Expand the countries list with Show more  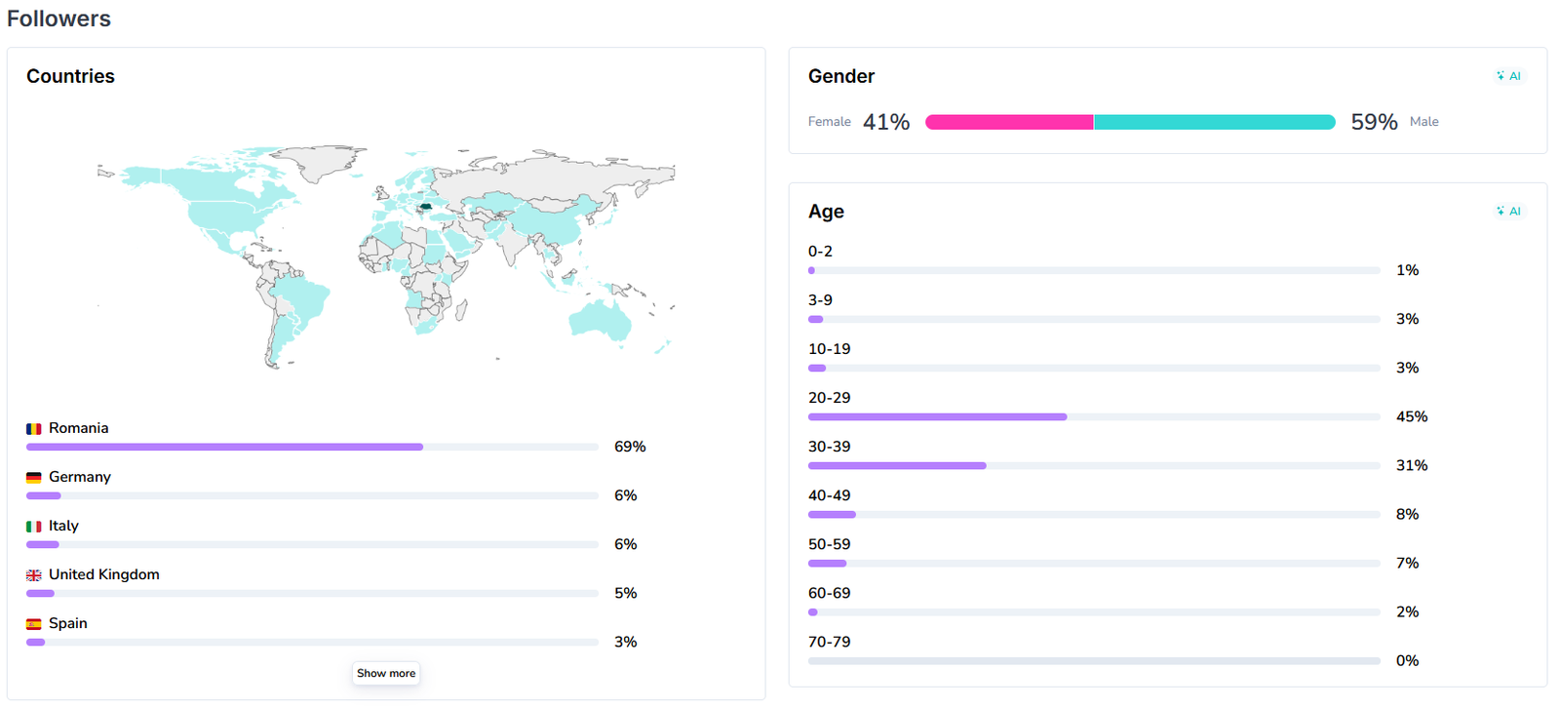[386, 673]
